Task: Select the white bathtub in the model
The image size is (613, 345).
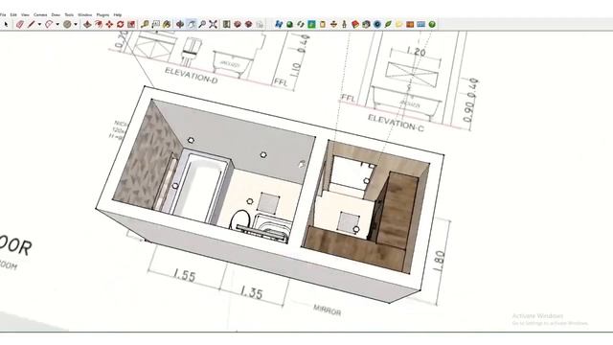Action: (x=203, y=189)
